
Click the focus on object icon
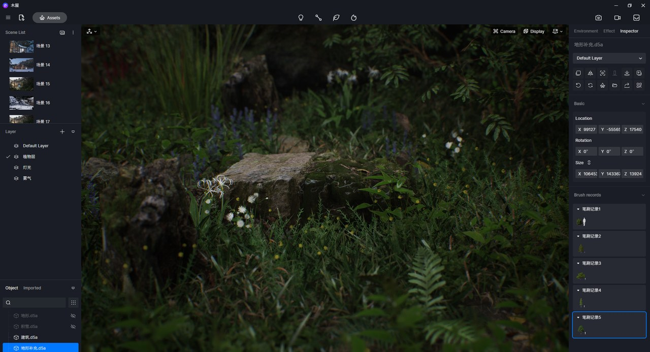click(x=603, y=73)
